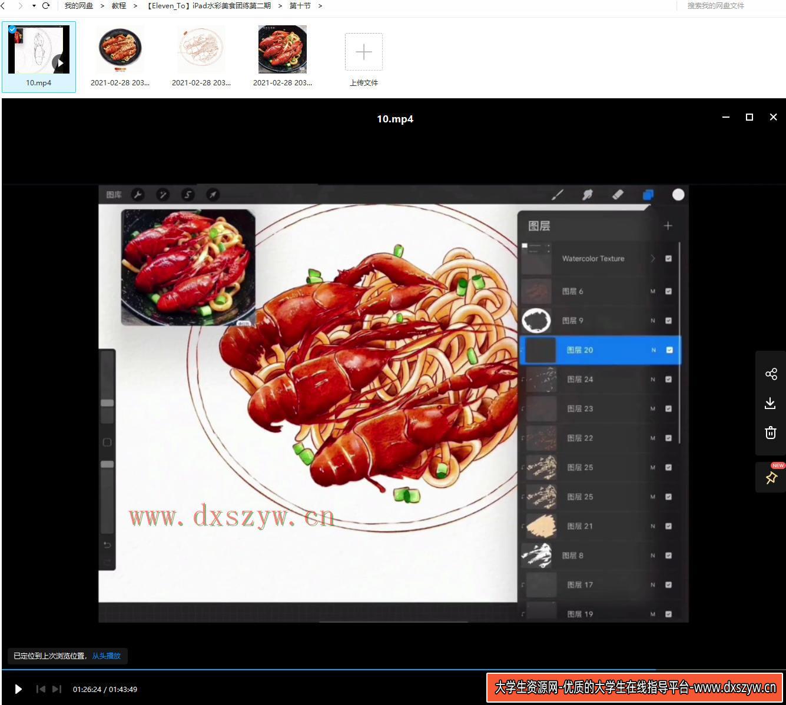Viewport: 786px width, 705px height.
Task: Toggle visibility checkbox of 图层 20
Action: pyautogui.click(x=669, y=350)
